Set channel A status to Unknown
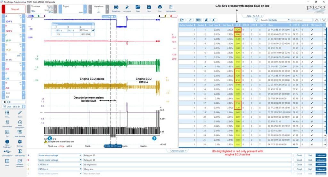Image resolution: width=328 pixels, height=177 pixels. point(321,155)
